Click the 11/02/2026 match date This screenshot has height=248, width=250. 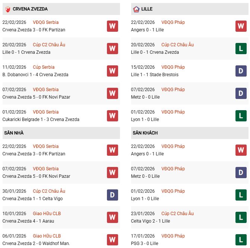[x=14, y=67]
